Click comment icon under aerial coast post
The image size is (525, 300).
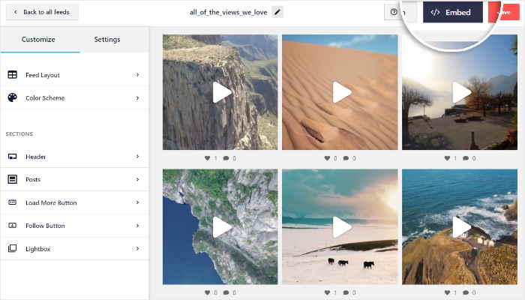coord(226,292)
